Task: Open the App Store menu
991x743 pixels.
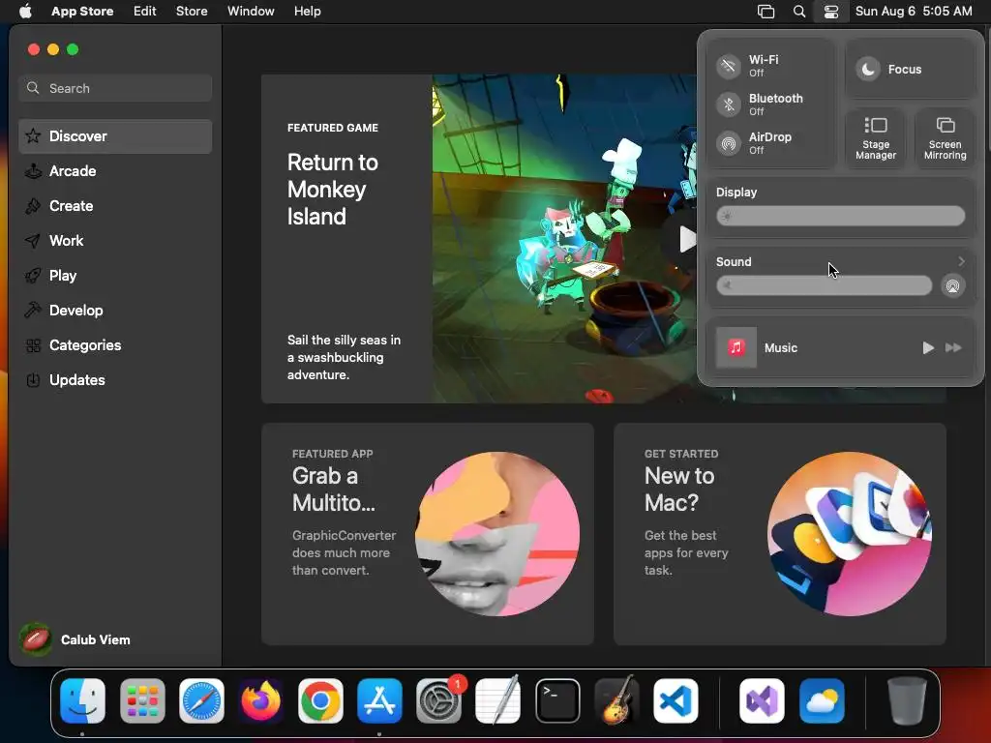Action: coord(82,11)
